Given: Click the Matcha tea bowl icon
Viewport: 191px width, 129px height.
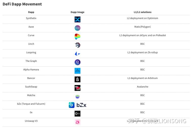Looking at the screenshot, I should tap(78, 97).
